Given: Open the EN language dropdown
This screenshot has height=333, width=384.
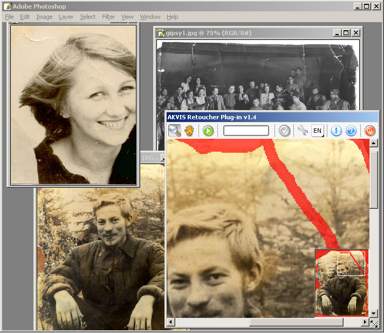Looking at the screenshot, I should (318, 131).
